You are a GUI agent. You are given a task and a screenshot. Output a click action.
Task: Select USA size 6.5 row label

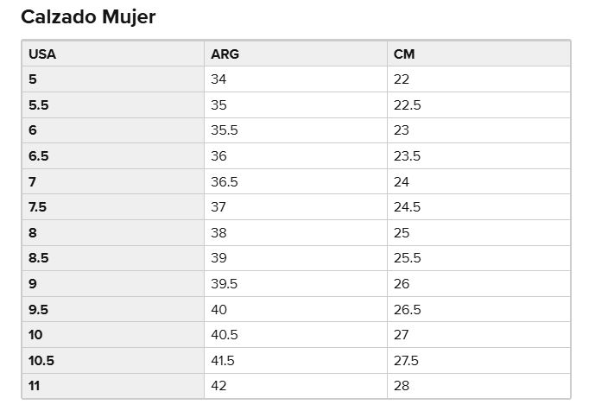113,156
